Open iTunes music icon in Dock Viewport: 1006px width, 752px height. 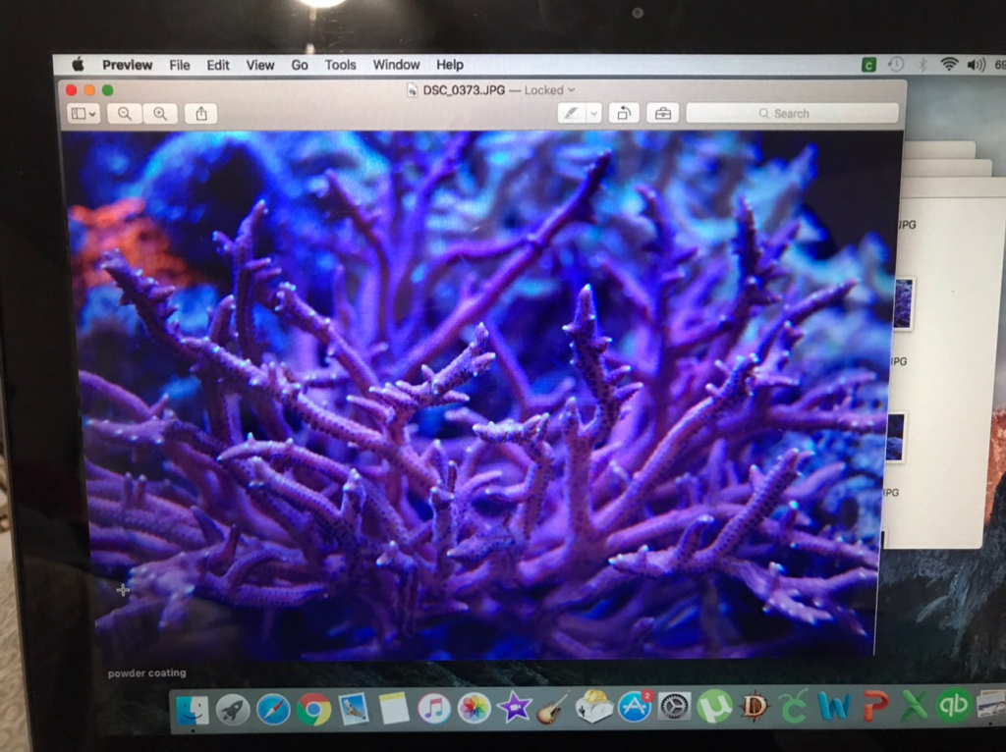[x=433, y=709]
